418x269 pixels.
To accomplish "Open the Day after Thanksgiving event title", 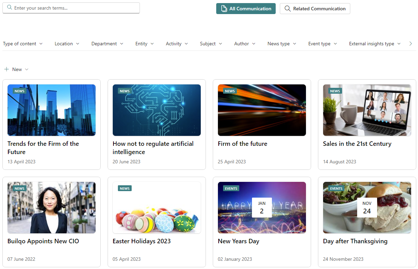I will point(355,241).
